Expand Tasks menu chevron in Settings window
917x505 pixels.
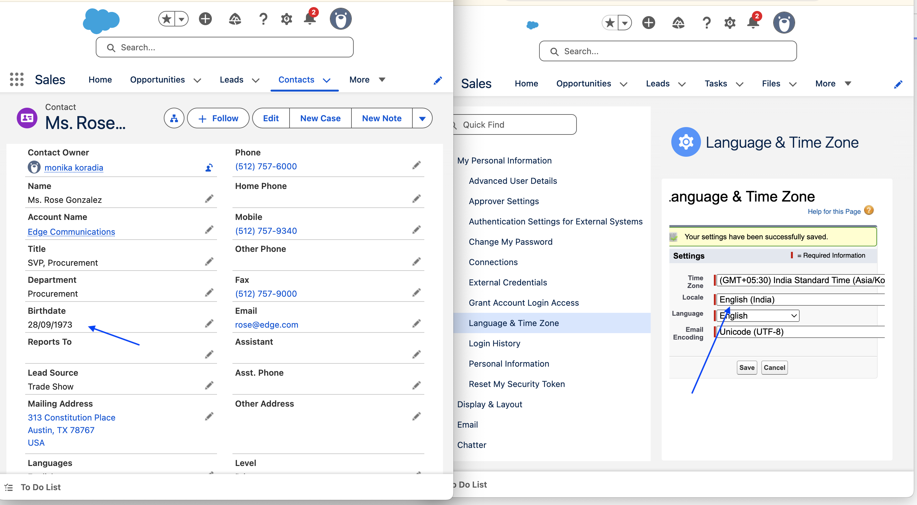tap(740, 84)
